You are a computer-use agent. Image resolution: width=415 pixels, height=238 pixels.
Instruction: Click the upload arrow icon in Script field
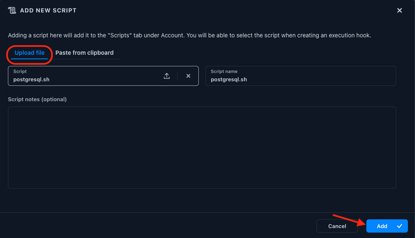click(167, 76)
